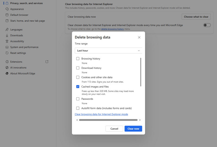Click the dialog vertical scrollbar thumb
Viewport: 217px width, 147px height.
(141, 72)
